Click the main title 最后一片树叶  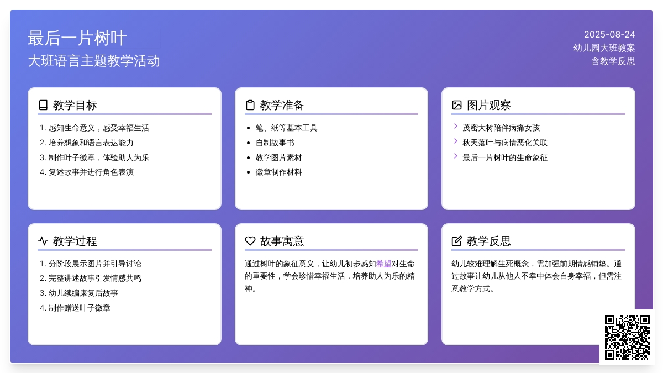click(77, 38)
